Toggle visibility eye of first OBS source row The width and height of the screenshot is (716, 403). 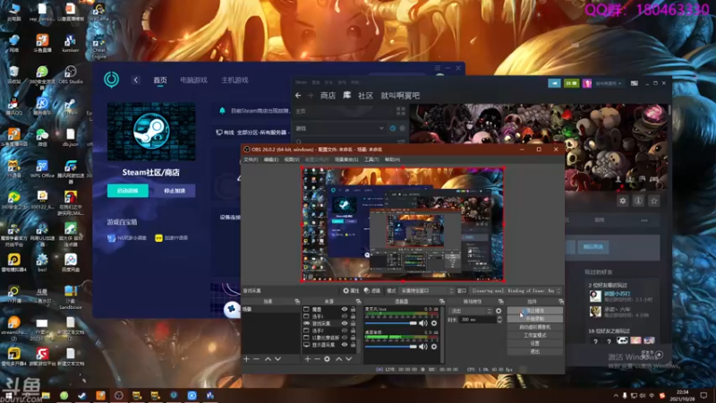pos(345,309)
